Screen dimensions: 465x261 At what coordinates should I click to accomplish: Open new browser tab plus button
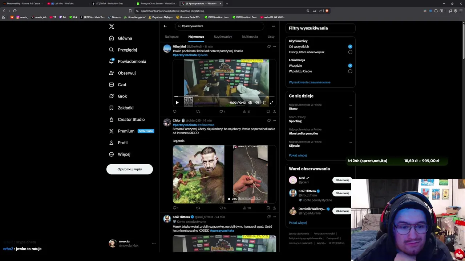click(x=227, y=4)
